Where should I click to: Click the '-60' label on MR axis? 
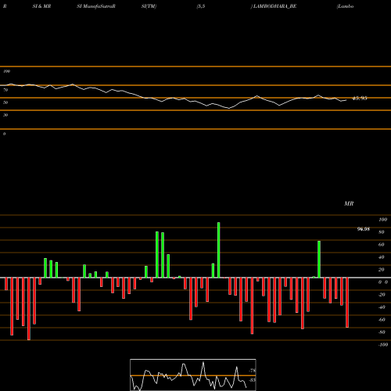pyautogui.click(x=382, y=320)
